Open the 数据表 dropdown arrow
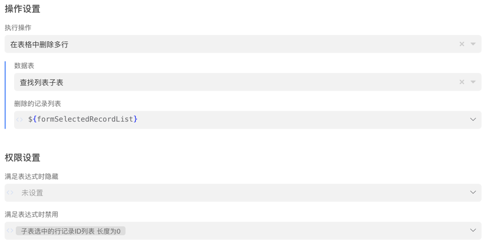485x251 pixels. click(x=473, y=82)
